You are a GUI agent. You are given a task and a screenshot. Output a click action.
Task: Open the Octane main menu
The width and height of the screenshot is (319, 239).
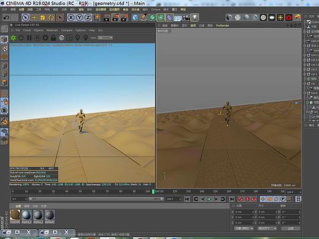point(156,9)
